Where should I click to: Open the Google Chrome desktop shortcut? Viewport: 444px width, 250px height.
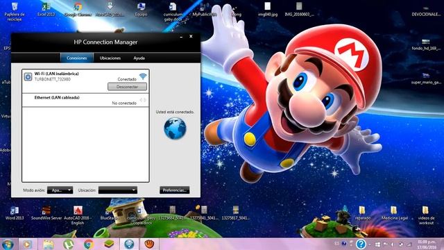78,9
